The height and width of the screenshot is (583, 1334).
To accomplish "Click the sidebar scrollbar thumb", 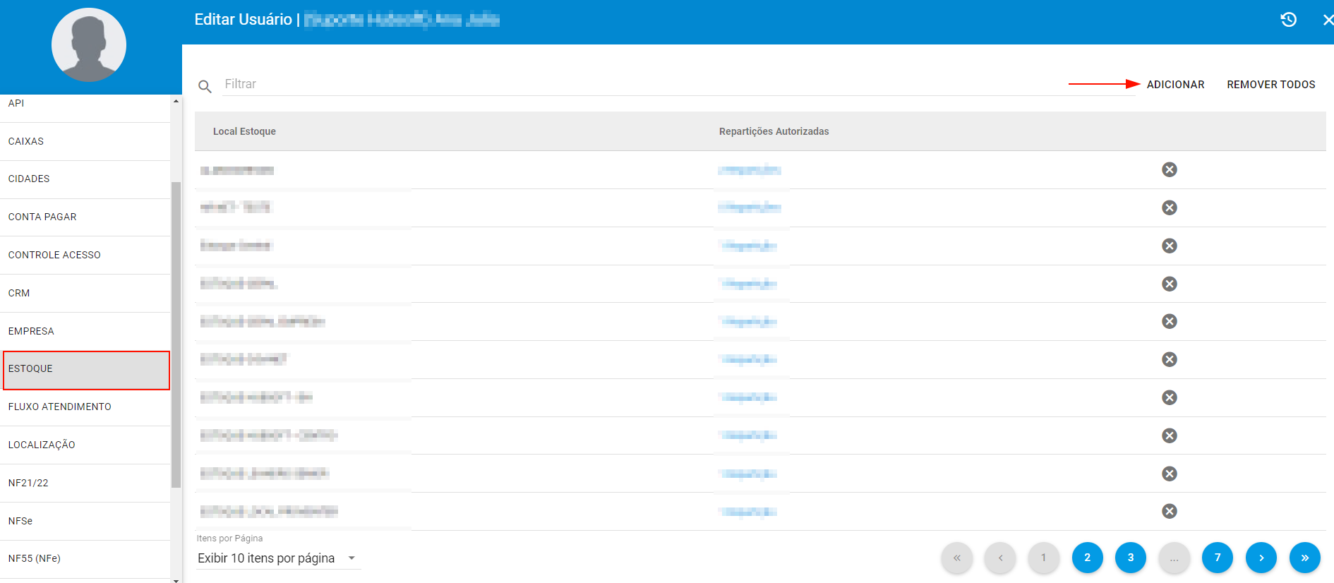I will pos(176,335).
